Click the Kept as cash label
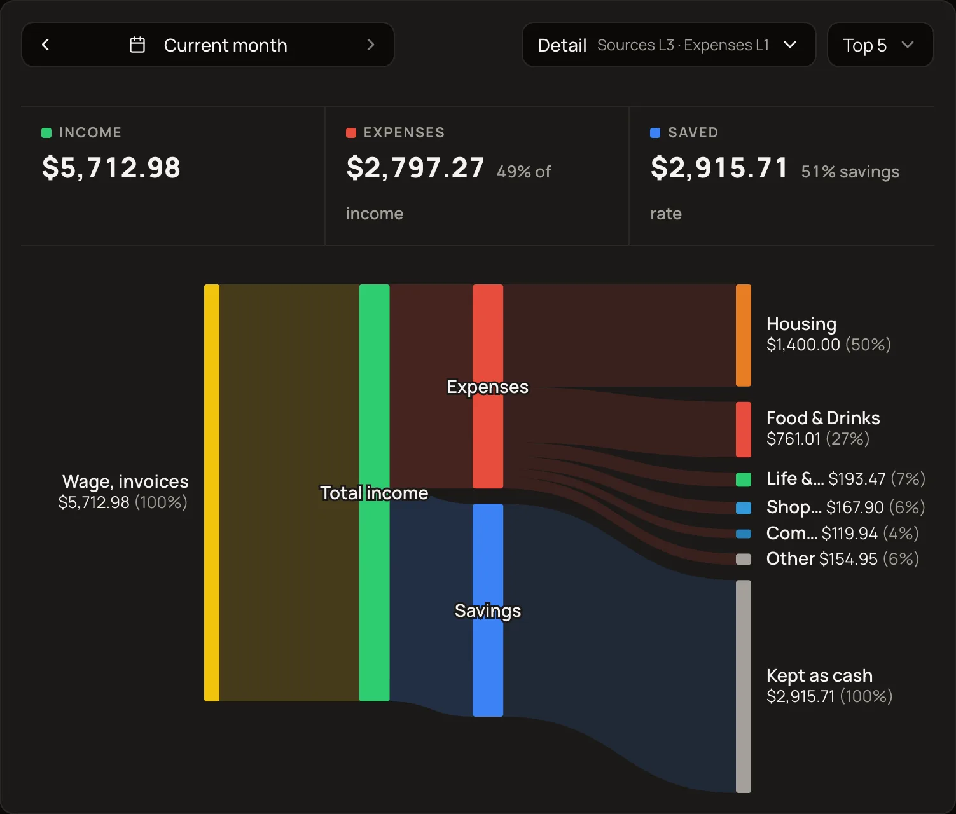 (x=819, y=675)
